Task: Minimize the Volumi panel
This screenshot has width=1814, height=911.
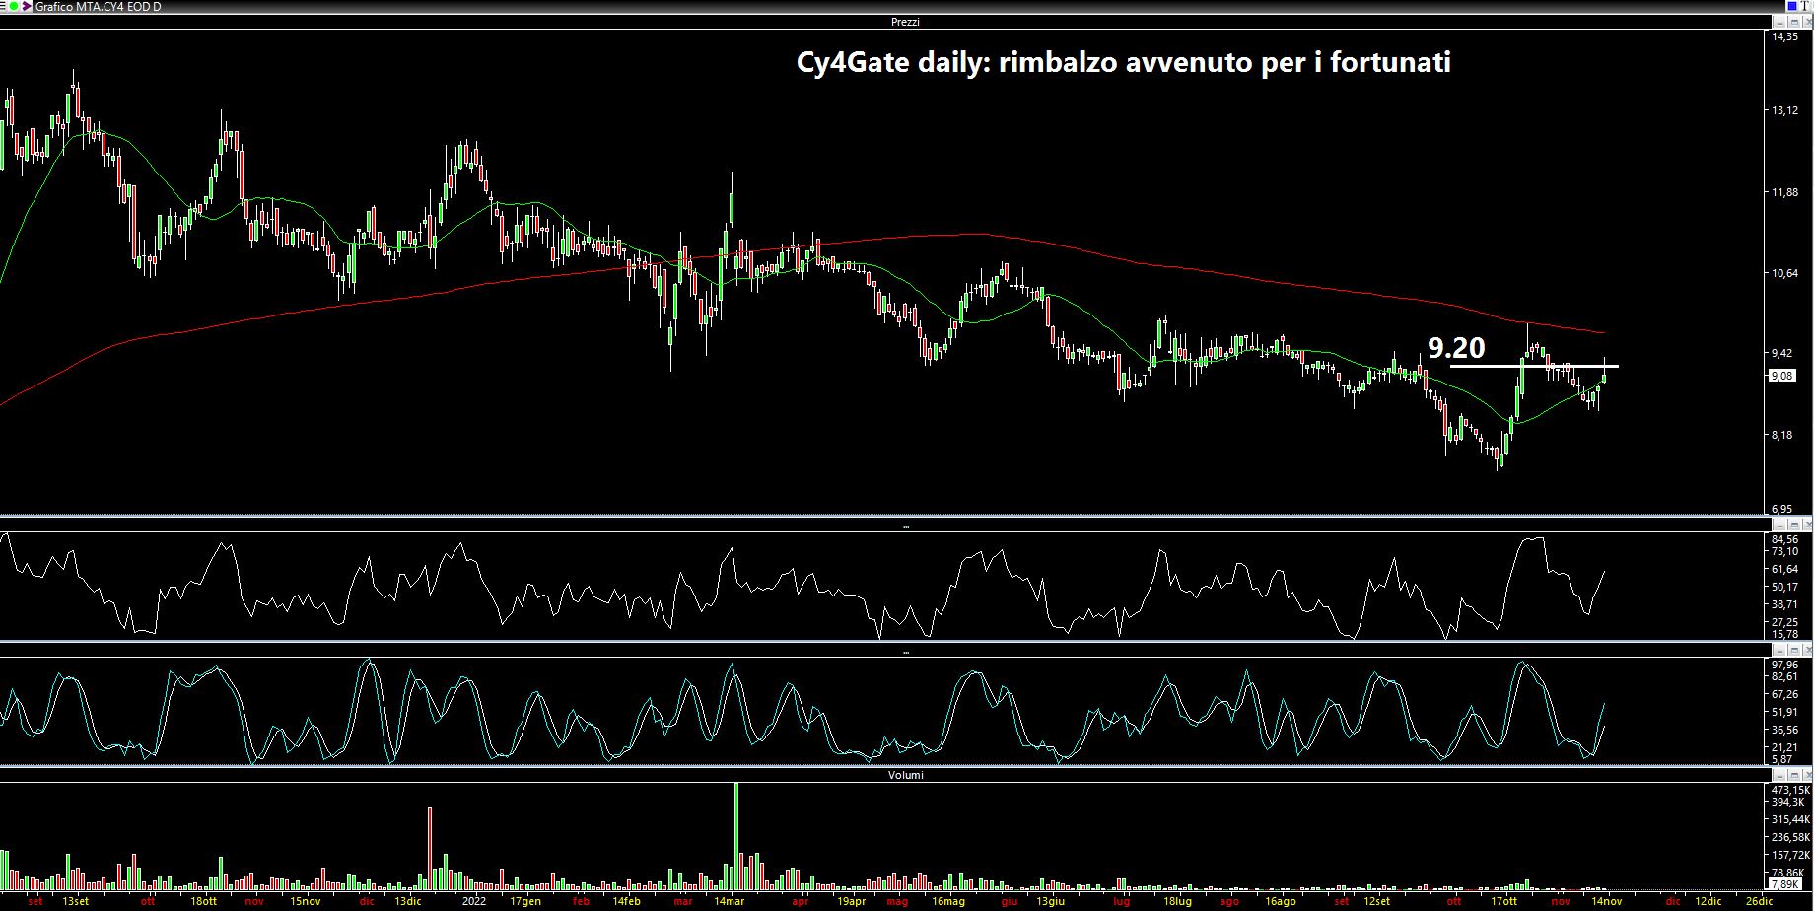Action: click(1779, 775)
